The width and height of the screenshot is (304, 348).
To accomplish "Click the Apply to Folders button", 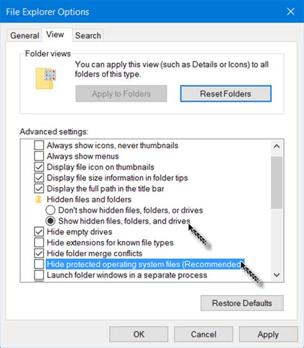I will coord(121,94).
